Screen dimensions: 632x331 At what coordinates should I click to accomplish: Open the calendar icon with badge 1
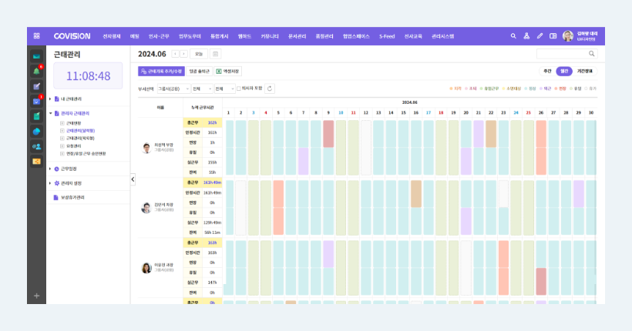click(37, 102)
